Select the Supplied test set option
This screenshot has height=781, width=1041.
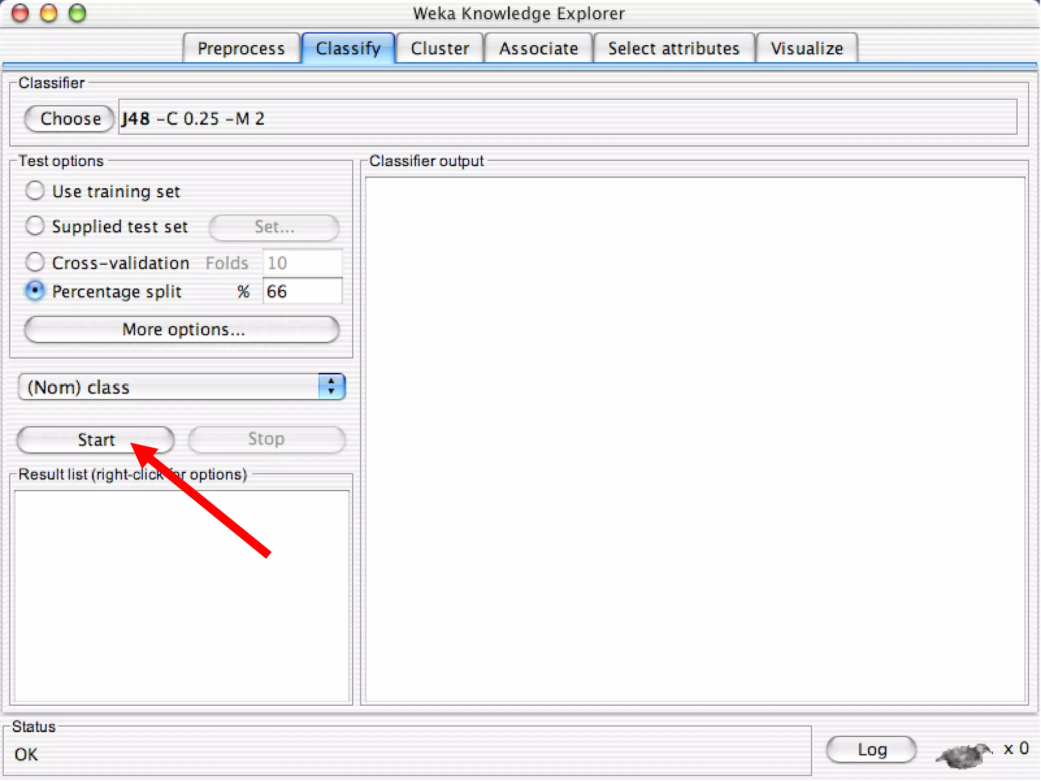pos(35,226)
